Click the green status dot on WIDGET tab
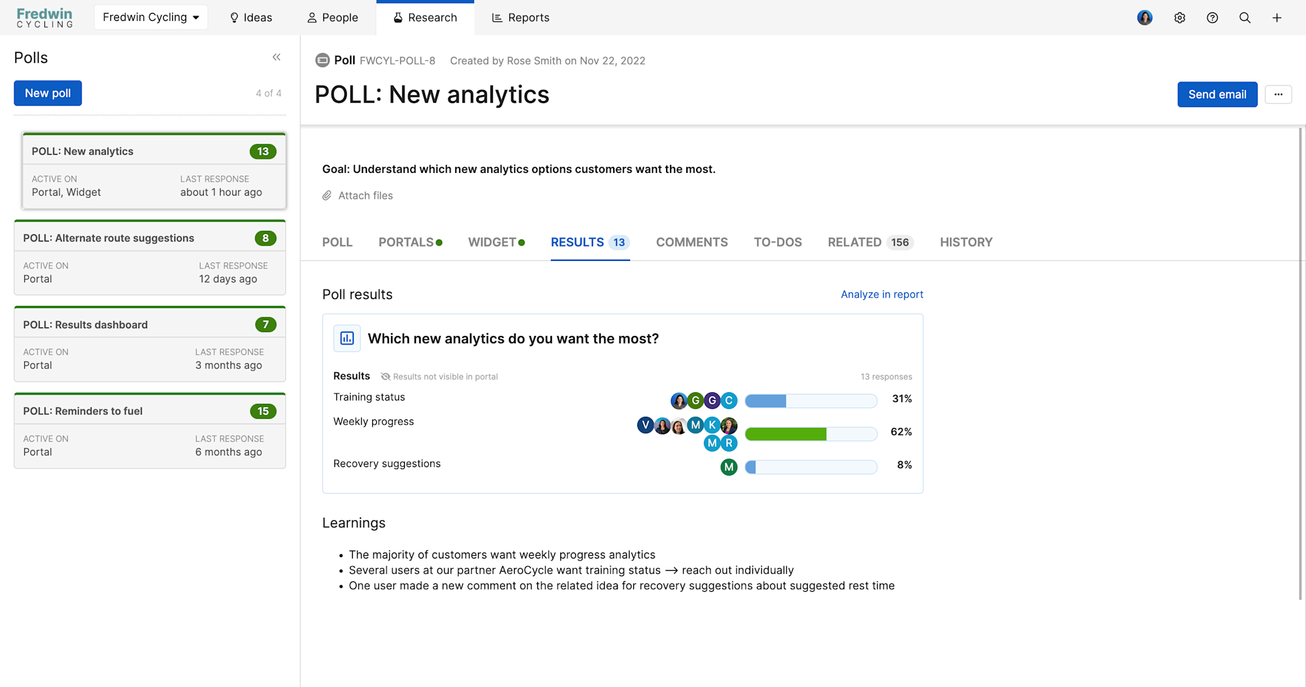Screen dimensions: 1306x687 [x=521, y=241]
